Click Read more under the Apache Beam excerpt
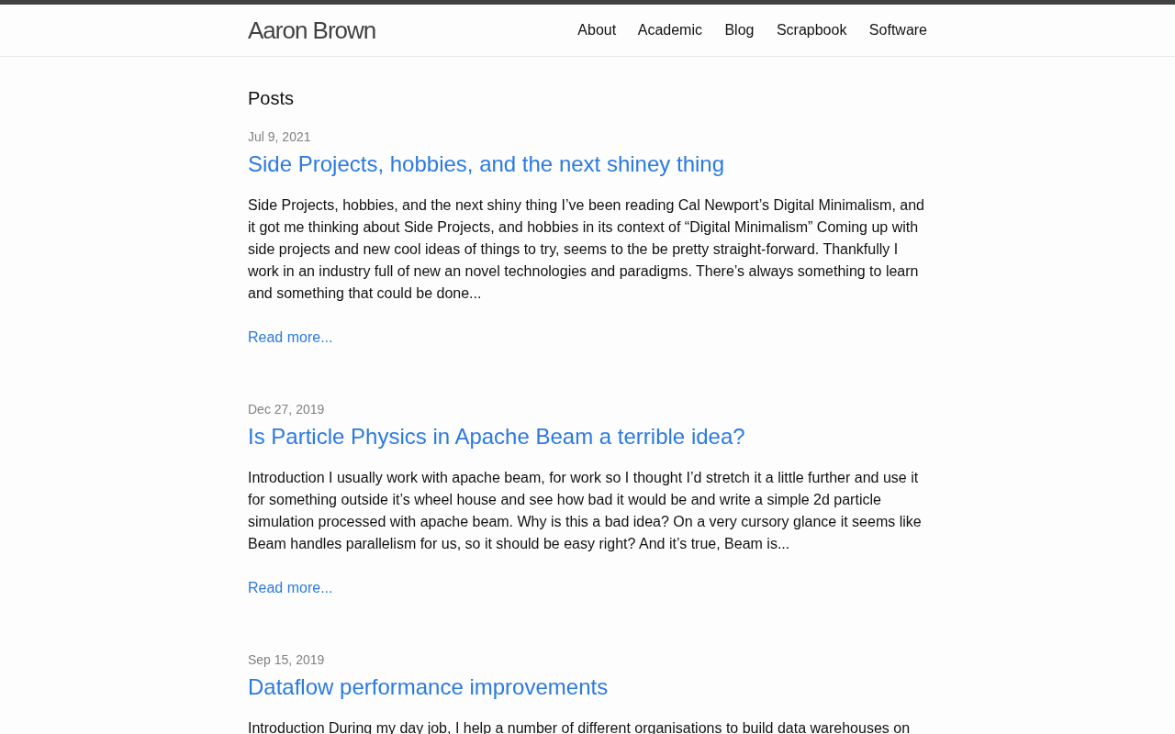Image resolution: width=1175 pixels, height=734 pixels. coord(290,588)
